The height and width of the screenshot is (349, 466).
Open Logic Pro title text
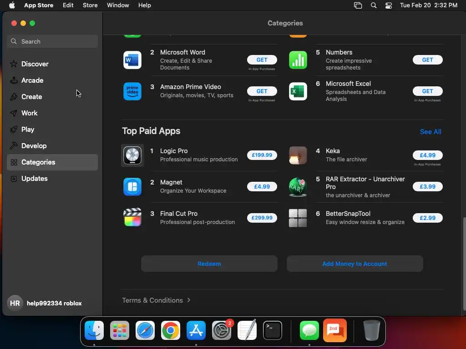pyautogui.click(x=174, y=151)
